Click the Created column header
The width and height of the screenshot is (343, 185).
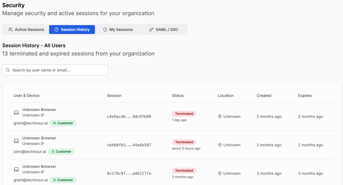(x=264, y=96)
